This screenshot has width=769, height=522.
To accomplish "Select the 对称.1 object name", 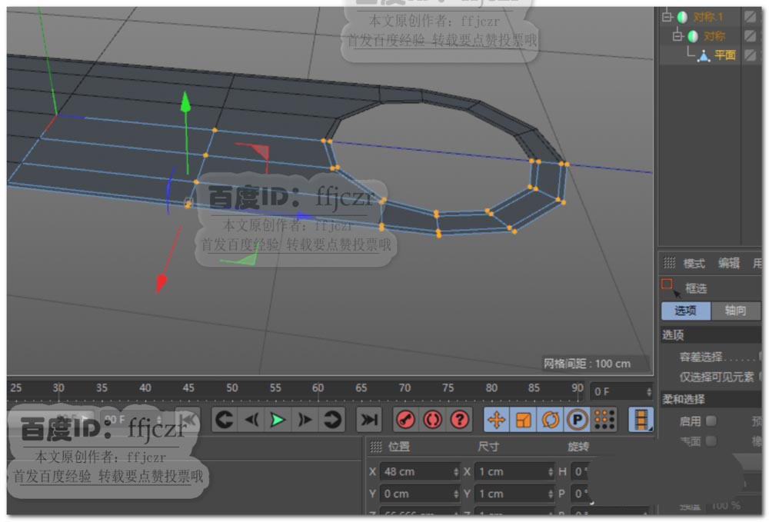I will [x=707, y=17].
